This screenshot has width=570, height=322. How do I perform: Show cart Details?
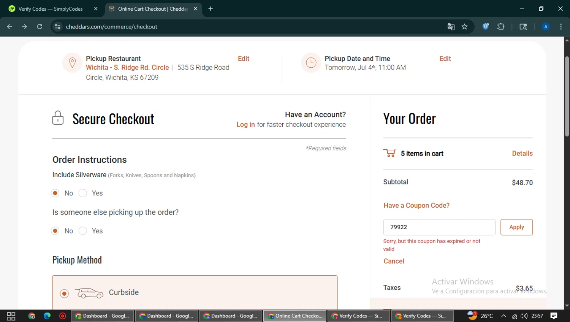[522, 153]
